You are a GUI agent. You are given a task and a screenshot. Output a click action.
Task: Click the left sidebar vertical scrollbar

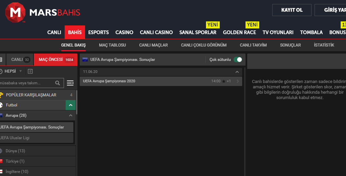click(77, 102)
